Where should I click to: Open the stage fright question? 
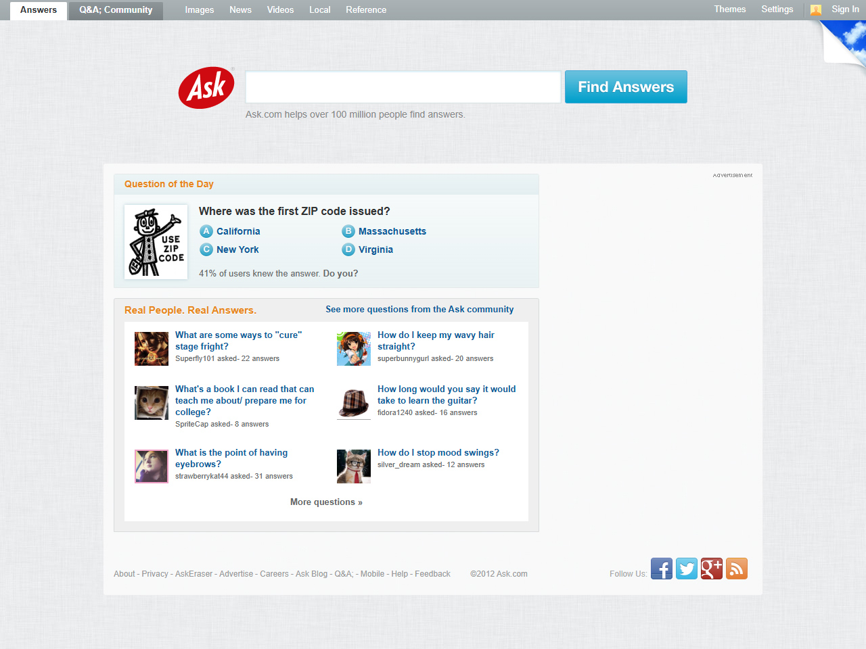click(239, 341)
